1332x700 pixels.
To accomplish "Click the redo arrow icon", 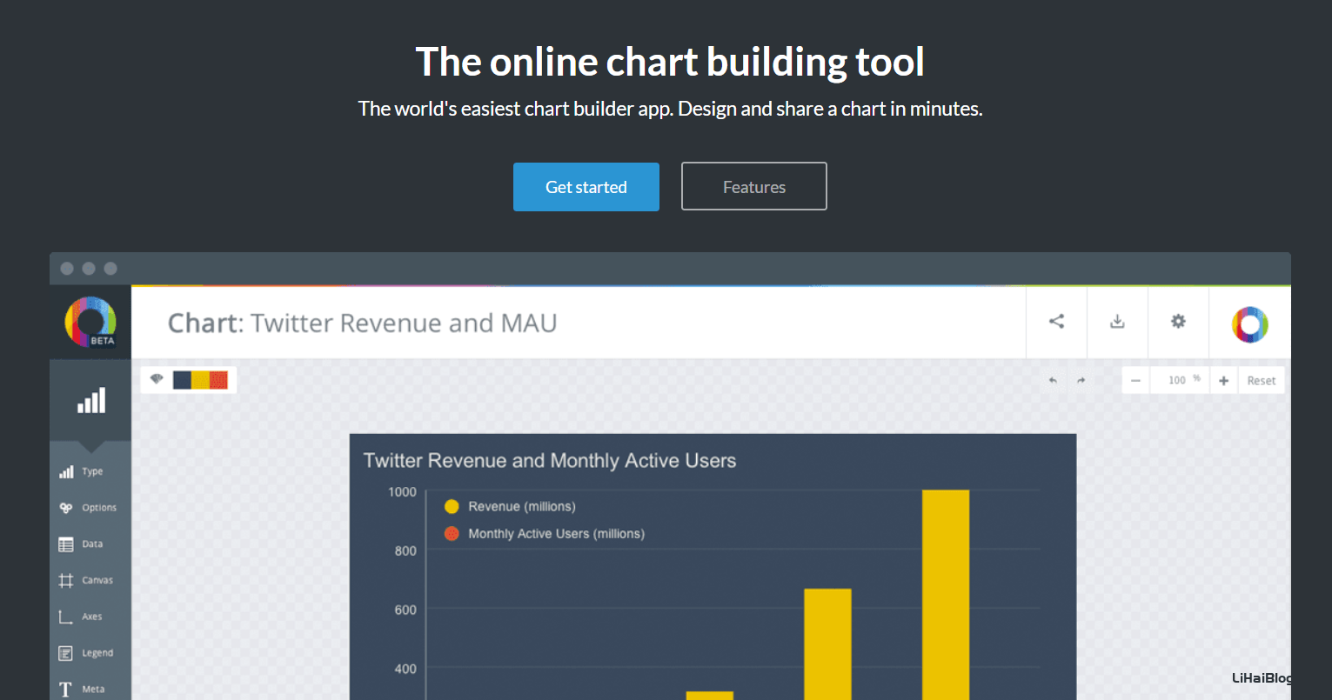I will coord(1081,381).
